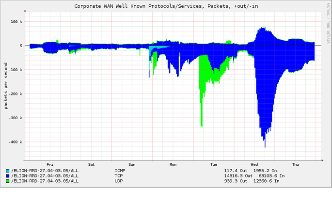Click the RRDTOOL / TOBI OETIKER watermark

click(x=328, y=23)
